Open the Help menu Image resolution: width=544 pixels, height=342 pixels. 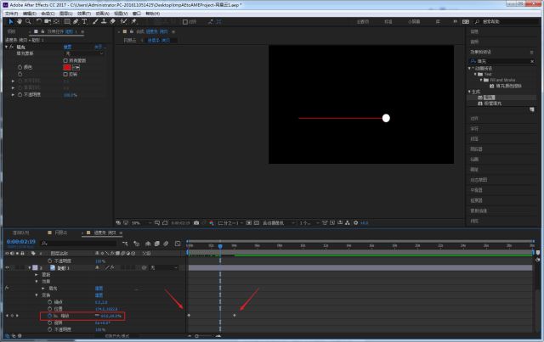click(153, 14)
